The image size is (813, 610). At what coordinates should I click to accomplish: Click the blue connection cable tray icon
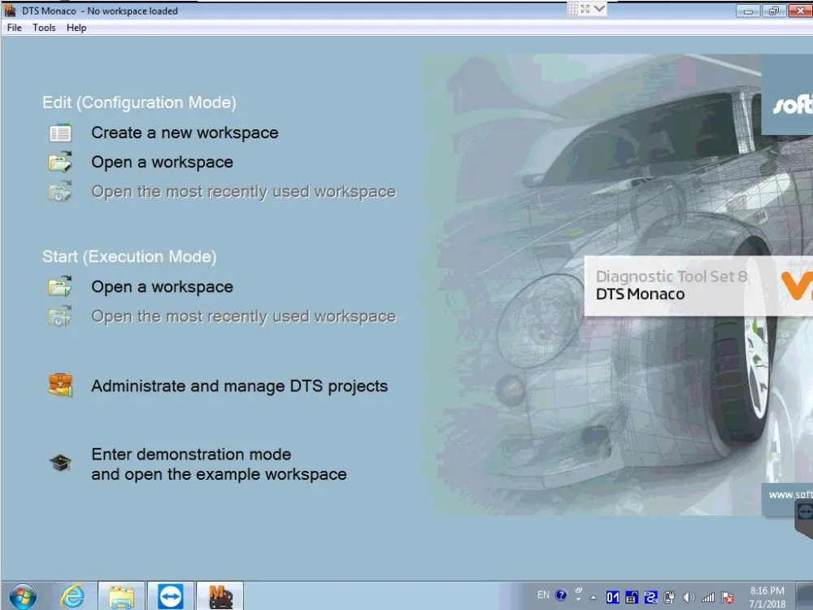[x=650, y=597]
